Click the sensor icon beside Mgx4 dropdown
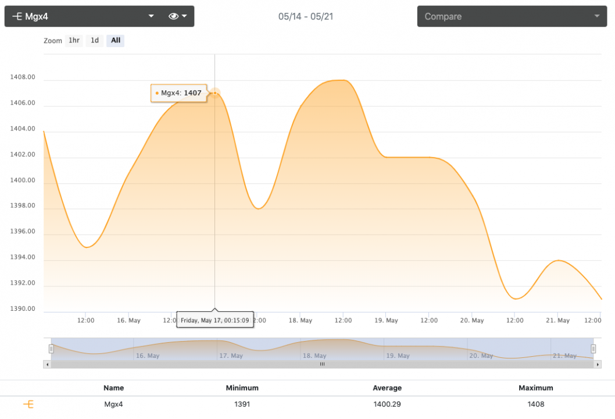The height and width of the screenshot is (419, 615). tap(17, 16)
